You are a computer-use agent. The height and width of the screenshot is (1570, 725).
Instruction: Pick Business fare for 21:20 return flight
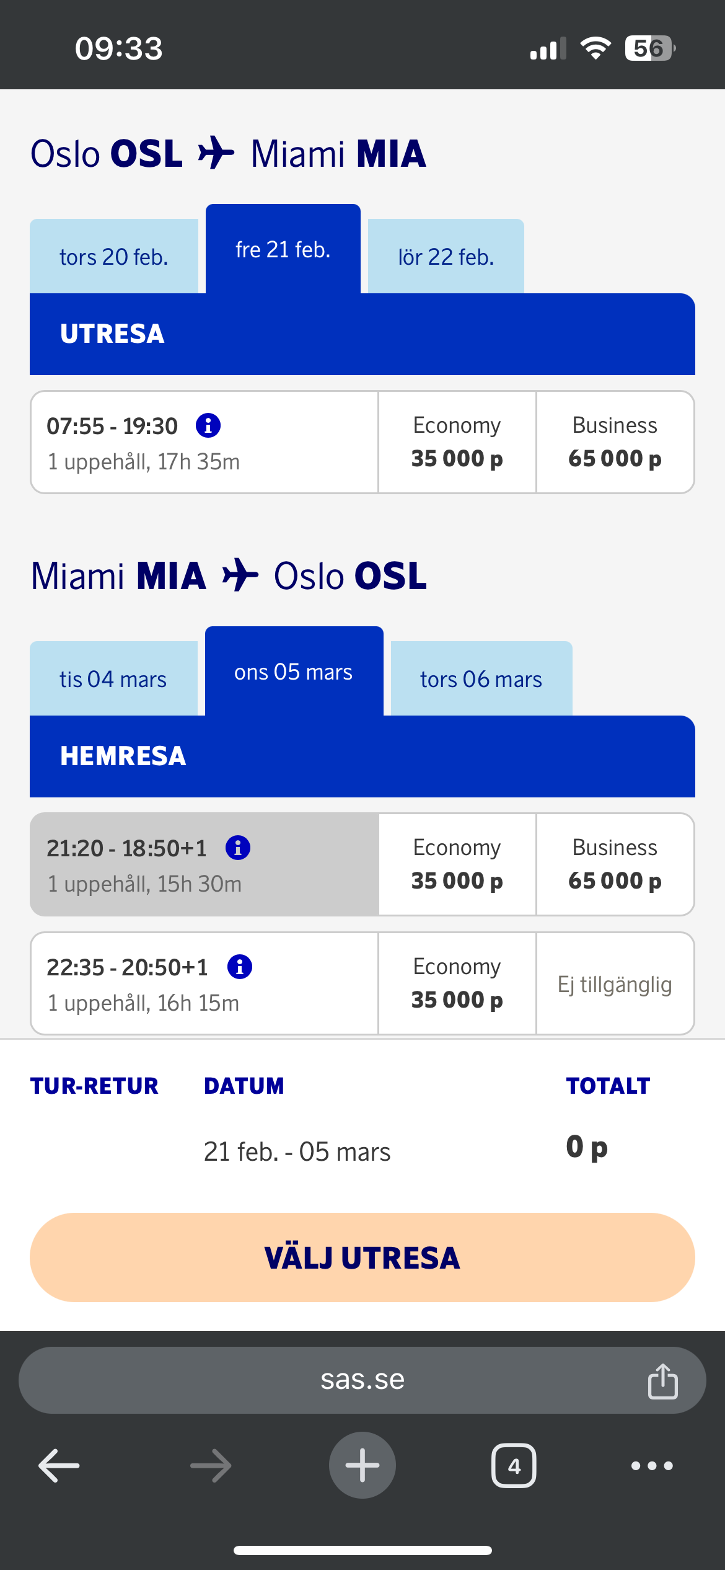(615, 864)
